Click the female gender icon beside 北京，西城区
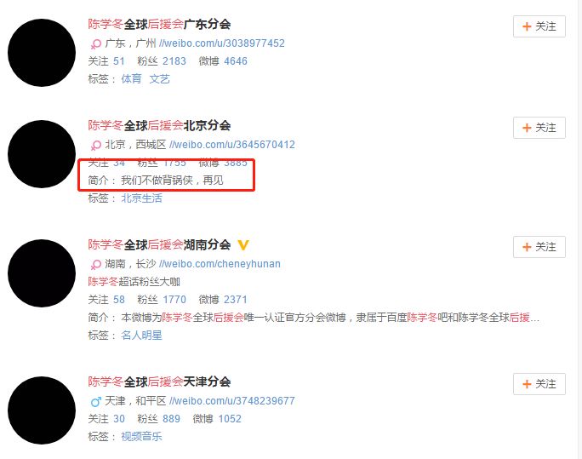This screenshot has width=582, height=459. point(96,146)
